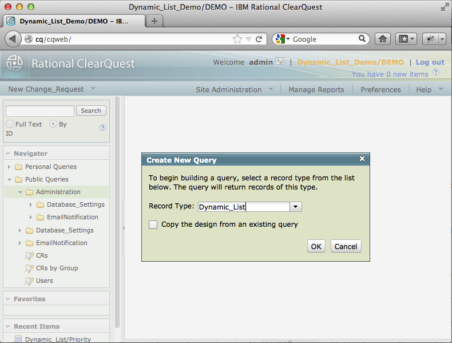The image size is (452, 343).
Task: Check Copy the design from existing query
Action: click(153, 224)
